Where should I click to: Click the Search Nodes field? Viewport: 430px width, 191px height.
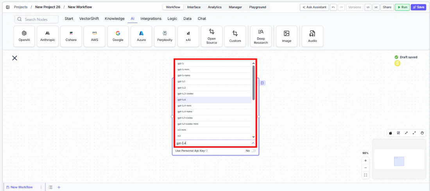click(36, 19)
